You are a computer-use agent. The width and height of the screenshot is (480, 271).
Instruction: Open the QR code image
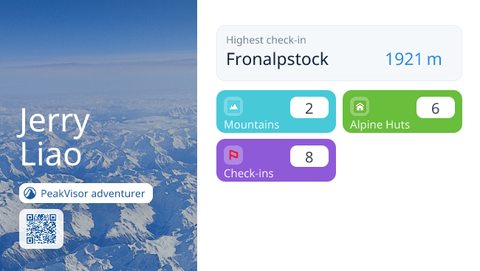(41, 229)
